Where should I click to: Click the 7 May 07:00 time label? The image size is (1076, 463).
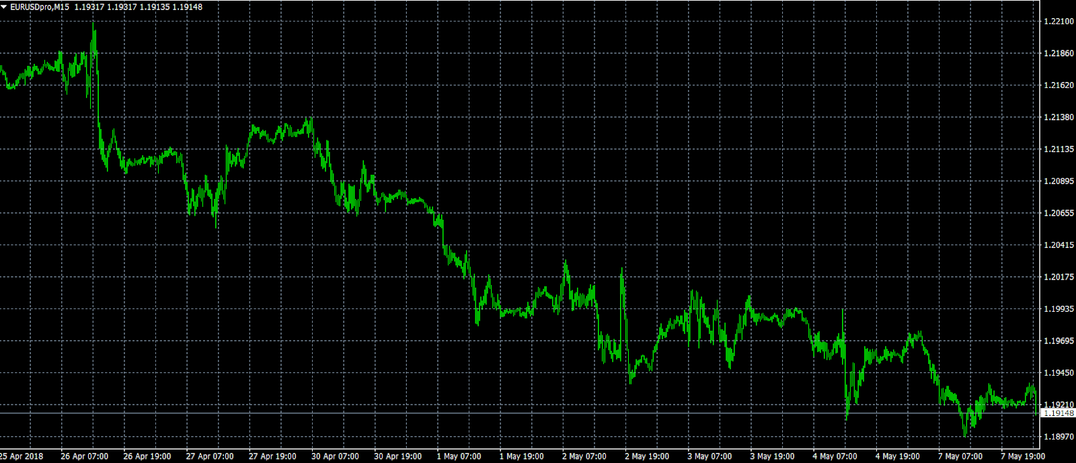pyautogui.click(x=960, y=456)
